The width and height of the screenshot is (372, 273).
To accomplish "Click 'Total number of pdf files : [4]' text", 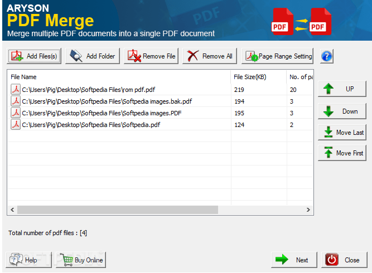I will pos(48,233).
